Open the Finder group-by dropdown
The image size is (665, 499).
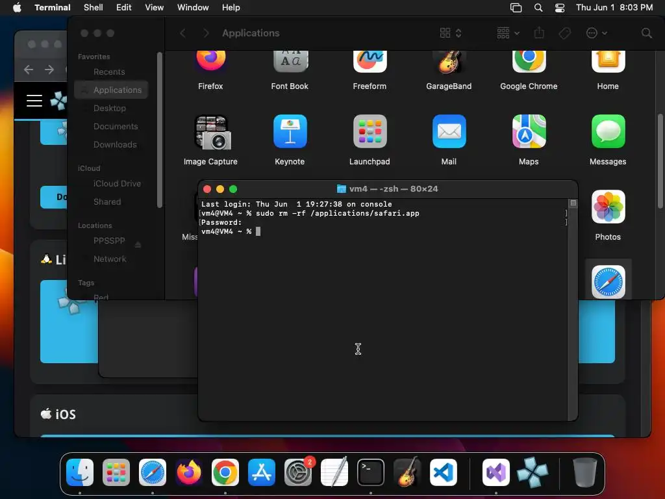[x=508, y=33]
